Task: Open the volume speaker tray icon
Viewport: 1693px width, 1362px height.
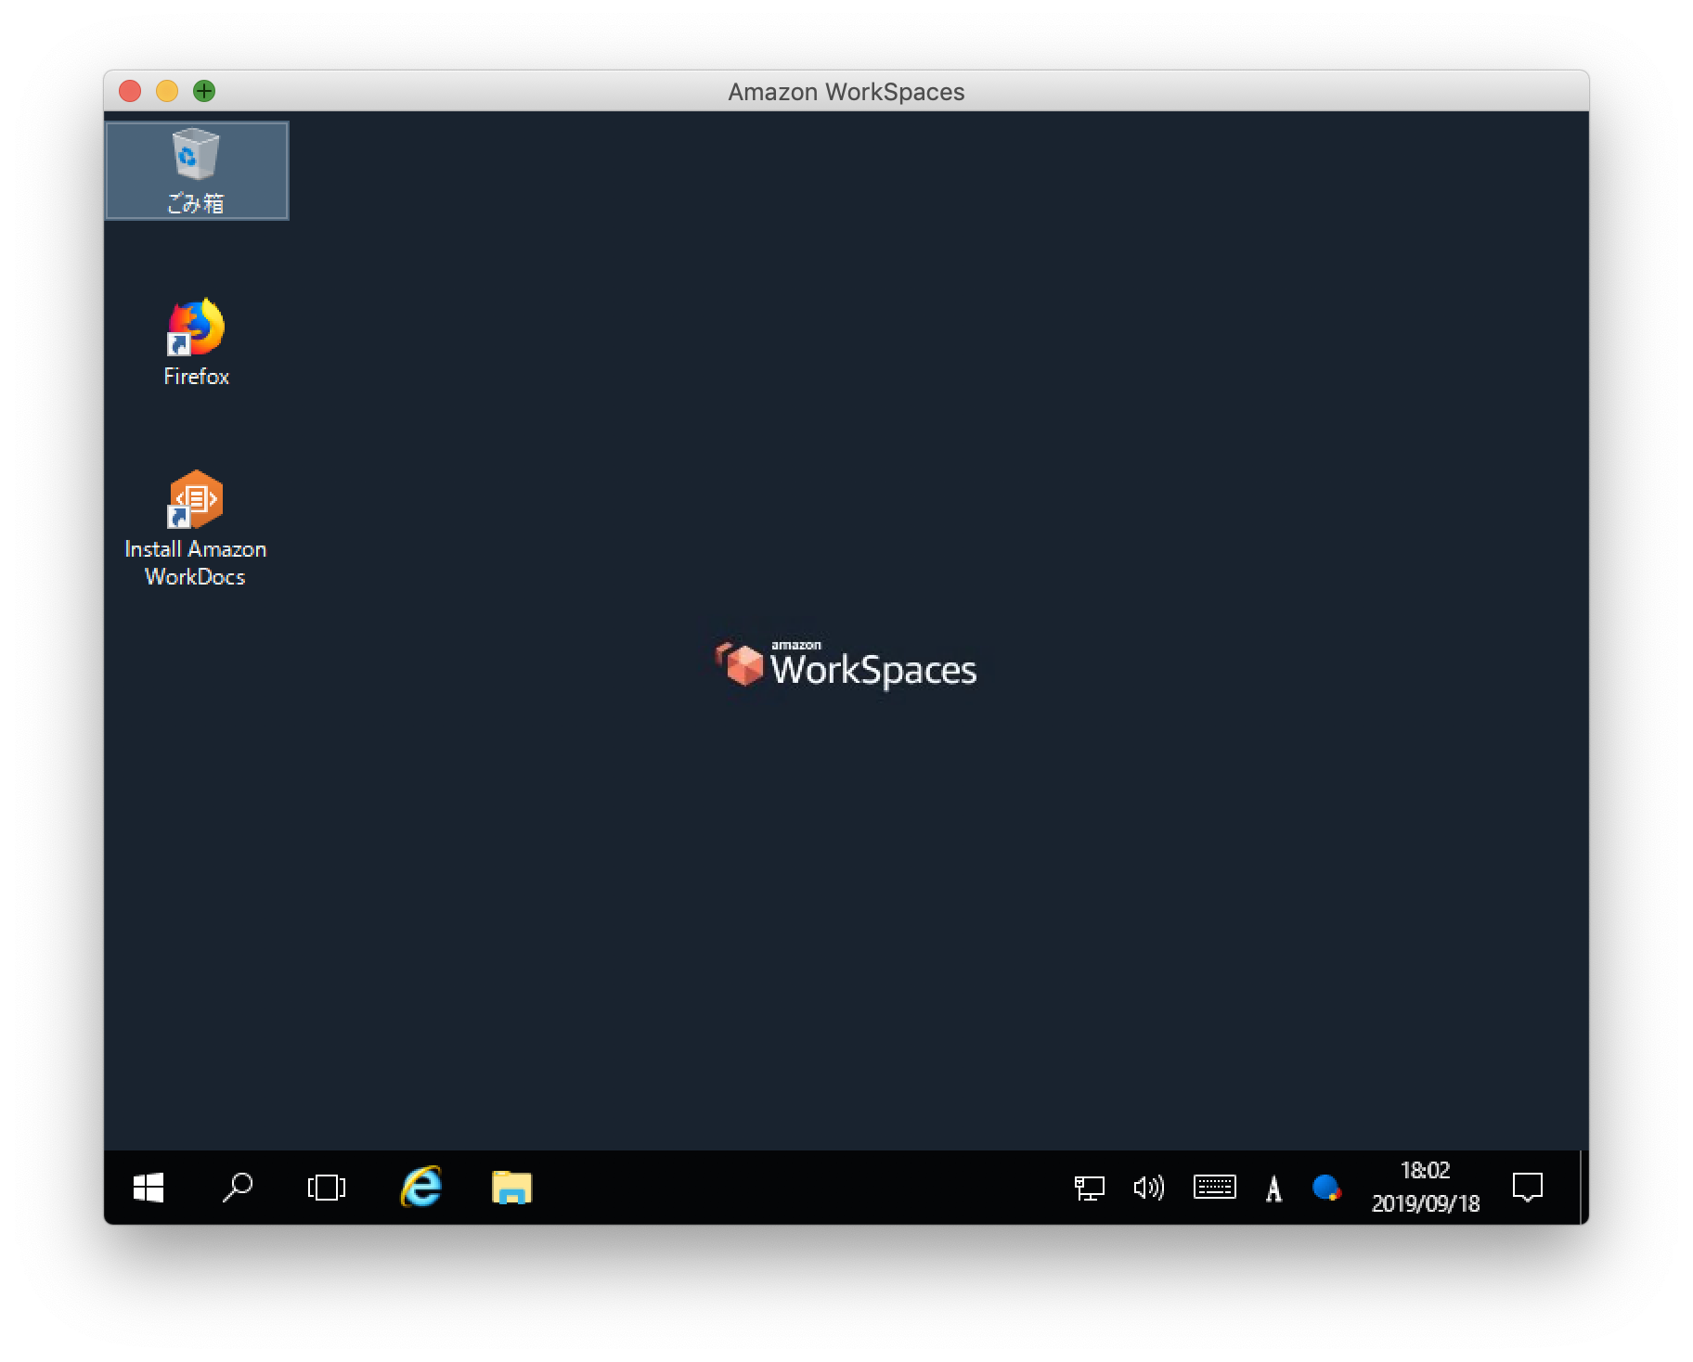Action: 1149,1188
